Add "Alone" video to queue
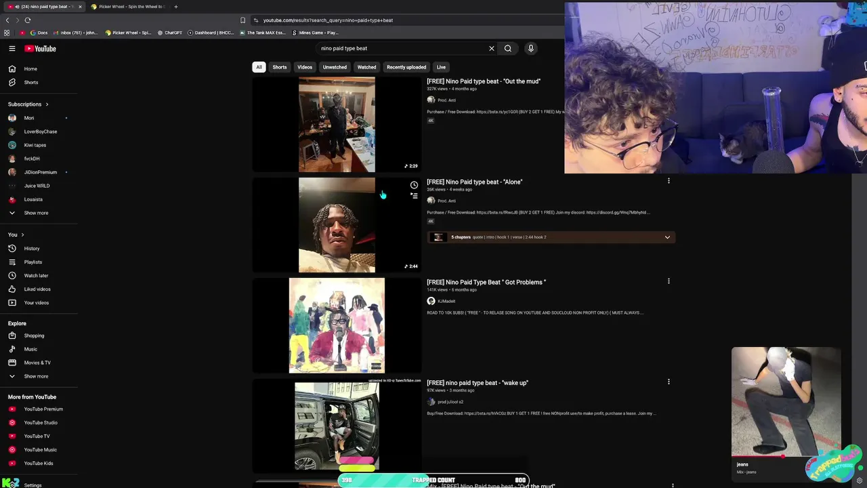The width and height of the screenshot is (867, 488). click(414, 195)
